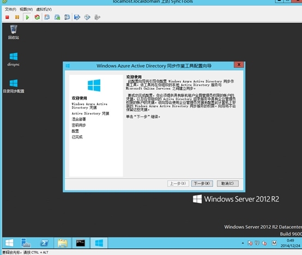Open the snapshot manager toolbar icon
Viewport: 302px width, 255px height.
click(x=67, y=17)
